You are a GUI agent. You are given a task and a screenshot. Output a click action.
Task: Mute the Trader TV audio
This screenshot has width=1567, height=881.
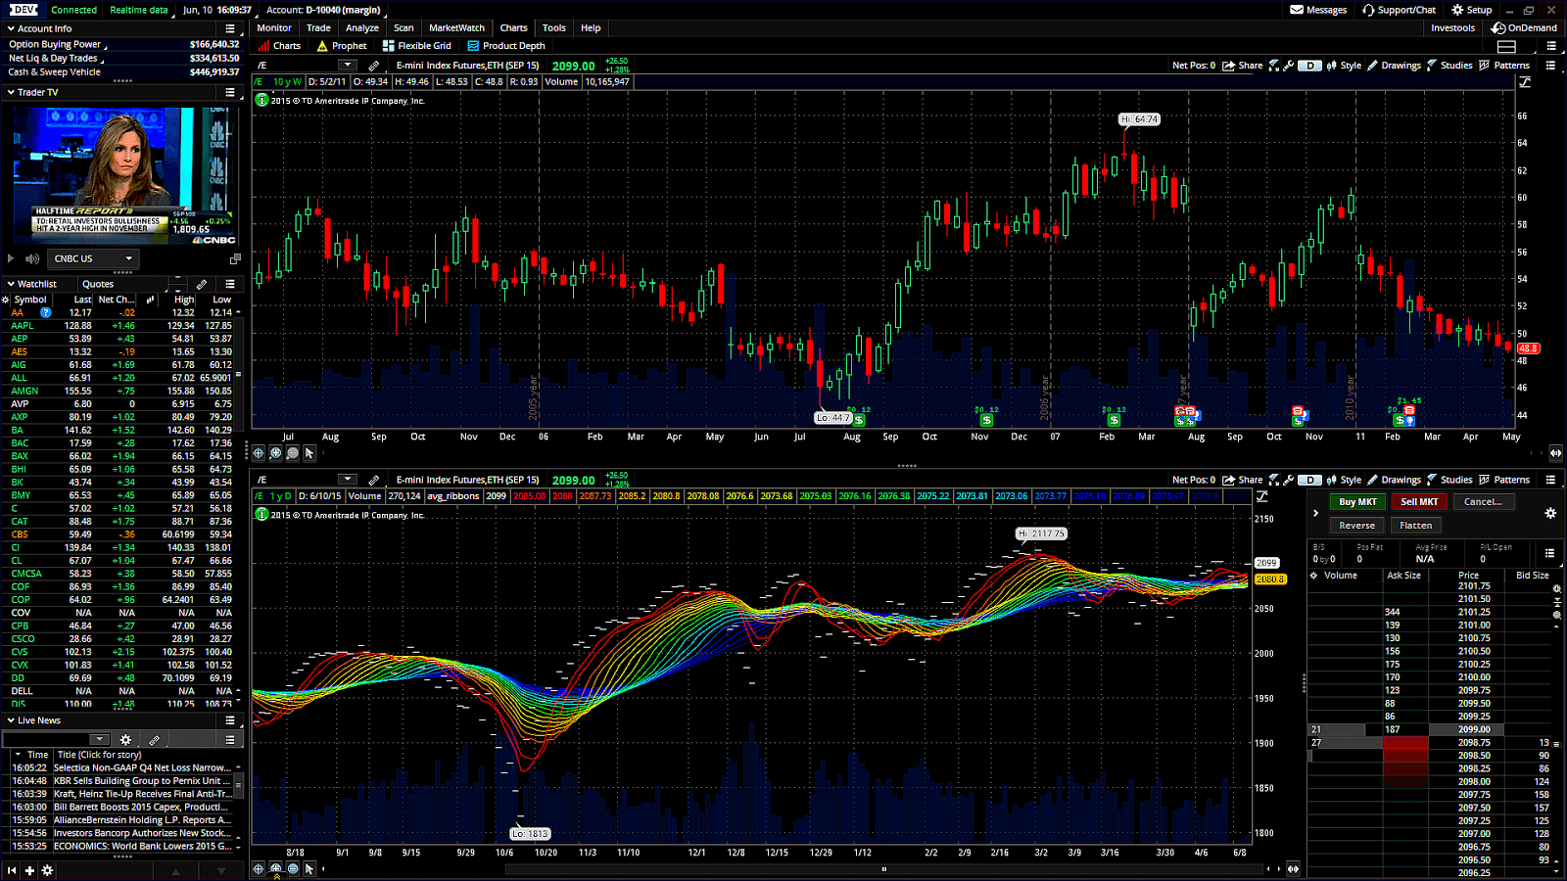click(x=32, y=258)
